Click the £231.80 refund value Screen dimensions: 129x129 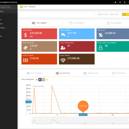click(72, 33)
